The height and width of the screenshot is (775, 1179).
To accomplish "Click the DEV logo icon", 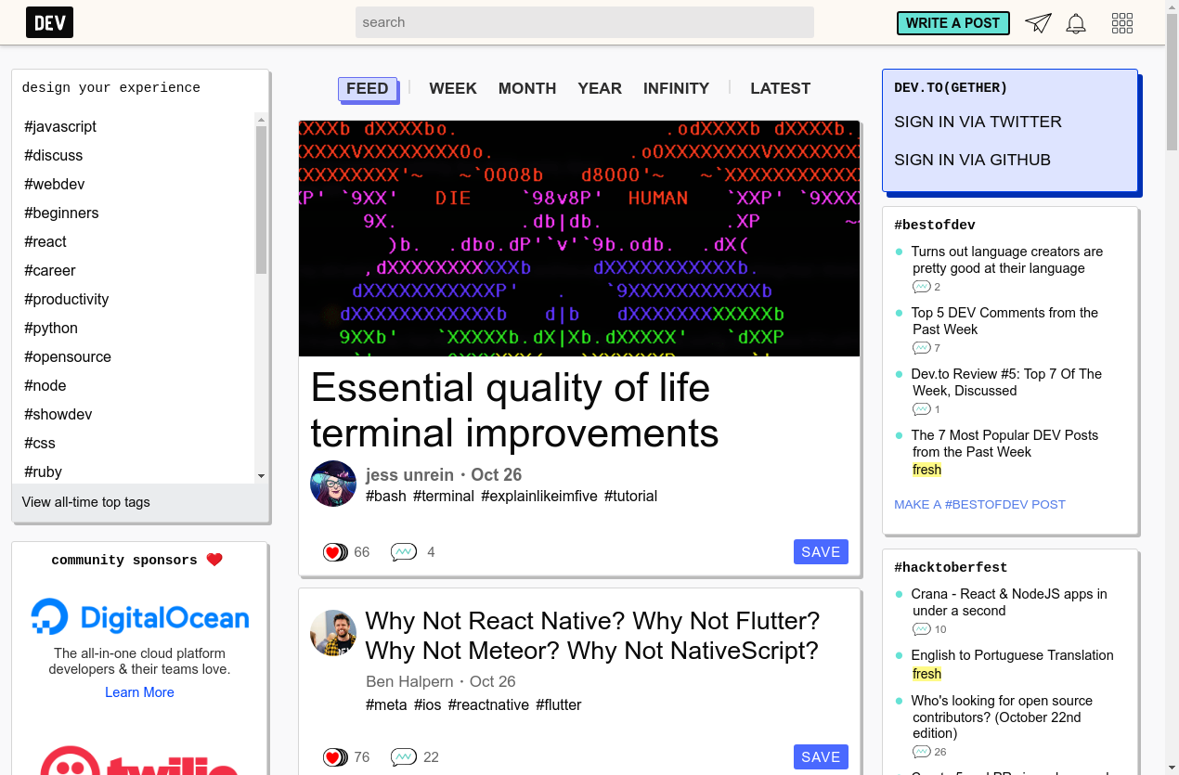I will coord(49,22).
